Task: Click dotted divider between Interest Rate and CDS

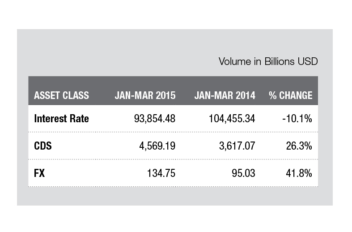Action: (x=173, y=132)
